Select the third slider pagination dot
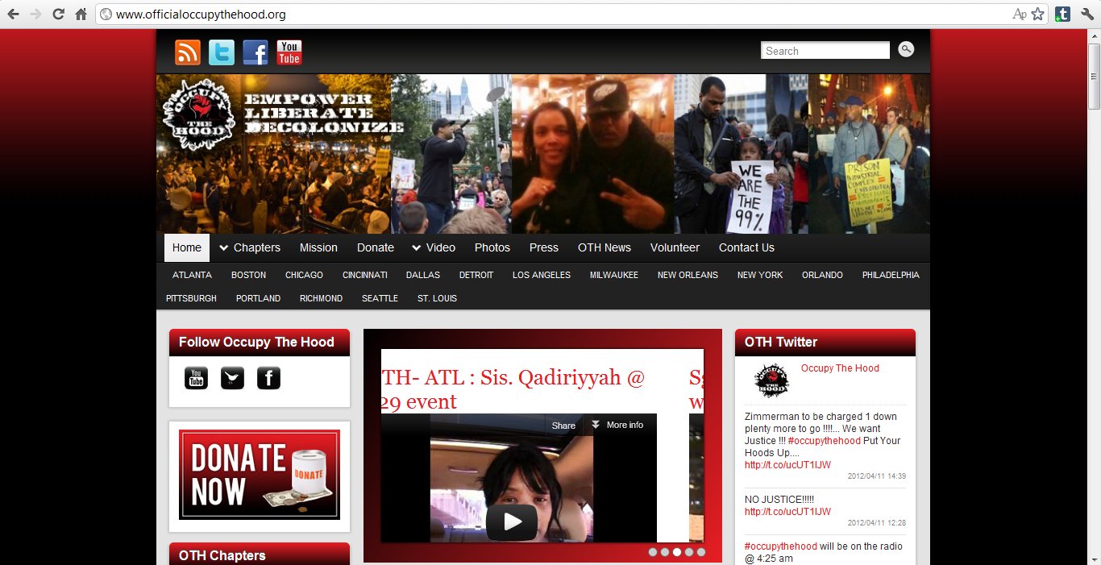The image size is (1101, 565). [677, 552]
